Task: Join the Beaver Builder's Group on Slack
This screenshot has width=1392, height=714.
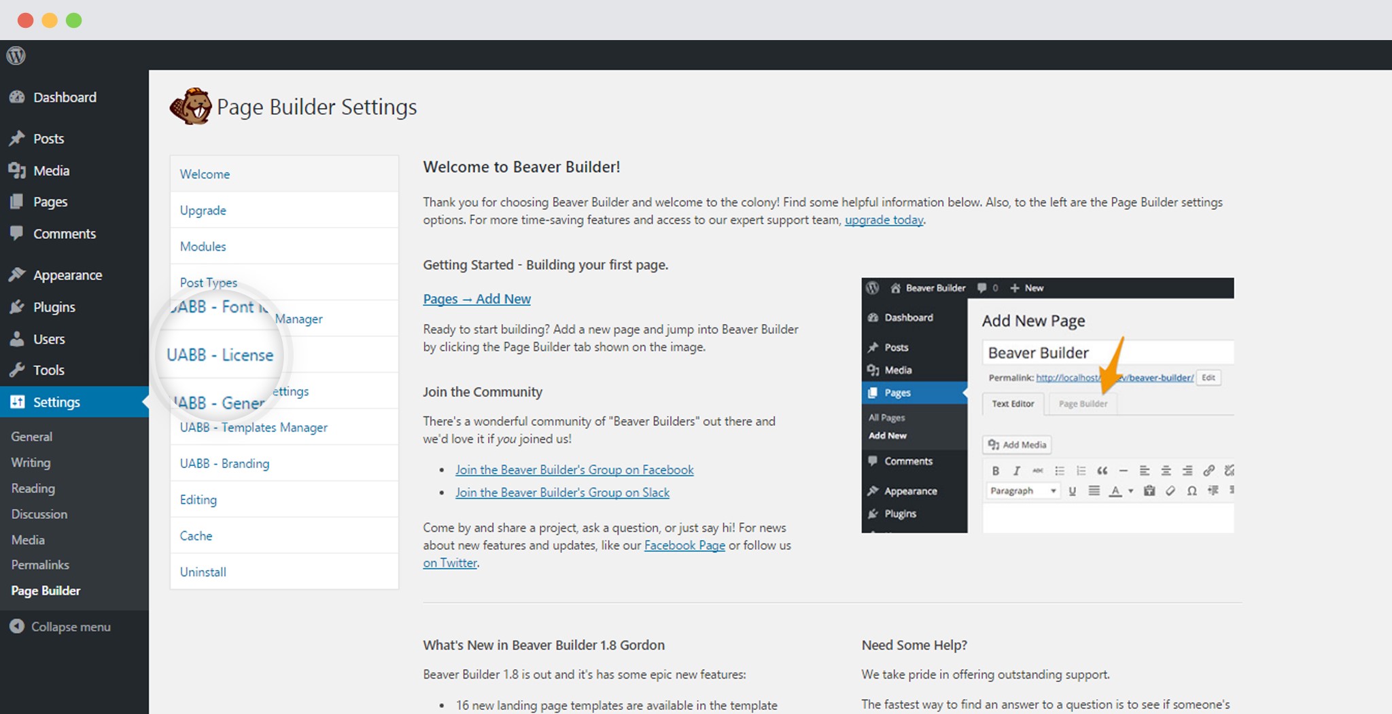Action: pyautogui.click(x=562, y=493)
